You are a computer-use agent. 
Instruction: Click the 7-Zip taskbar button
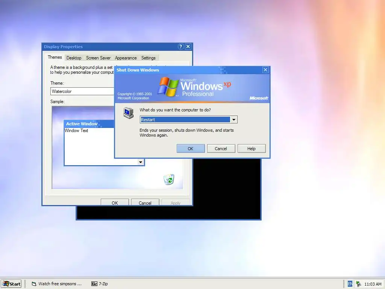coord(100,284)
